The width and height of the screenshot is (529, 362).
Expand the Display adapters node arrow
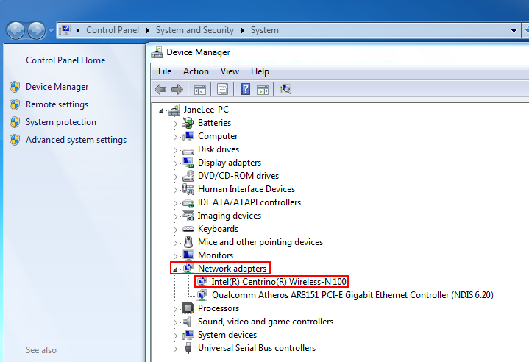(175, 163)
